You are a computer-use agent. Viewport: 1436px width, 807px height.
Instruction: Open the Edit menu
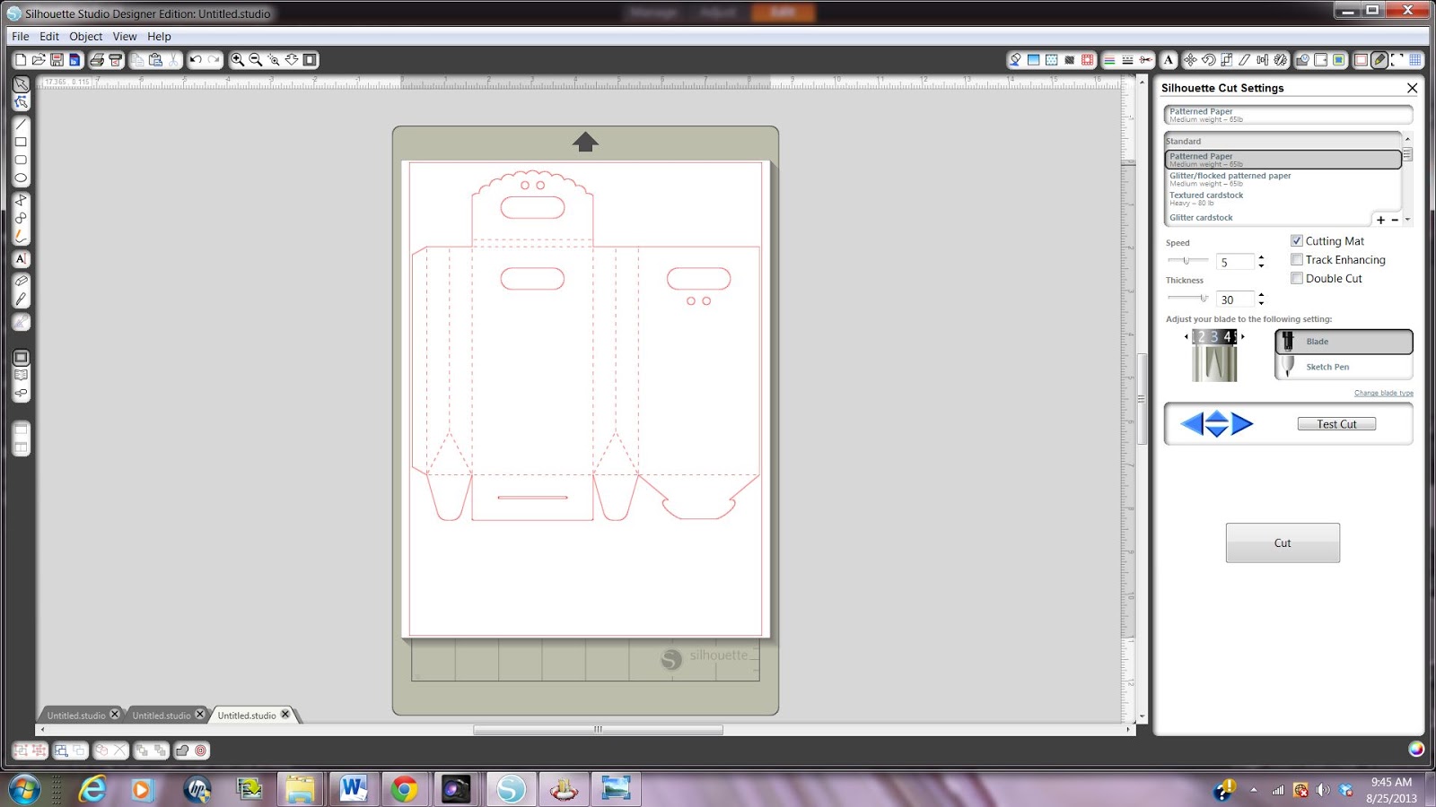click(49, 37)
